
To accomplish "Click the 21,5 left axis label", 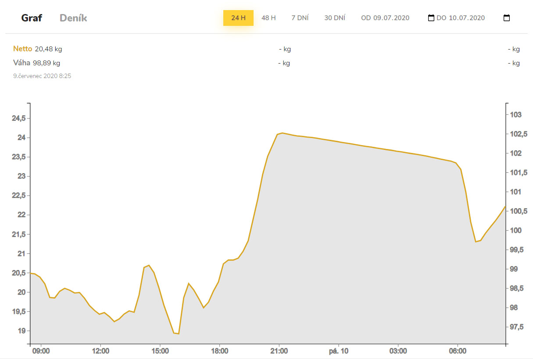I will [x=18, y=235].
